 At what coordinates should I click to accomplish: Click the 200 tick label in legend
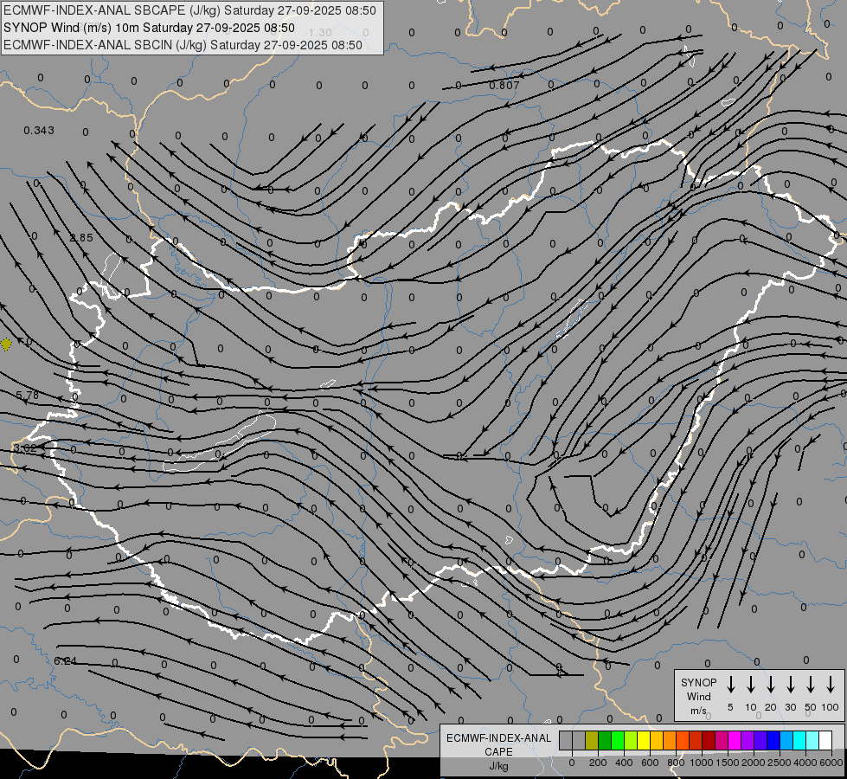[x=598, y=763]
